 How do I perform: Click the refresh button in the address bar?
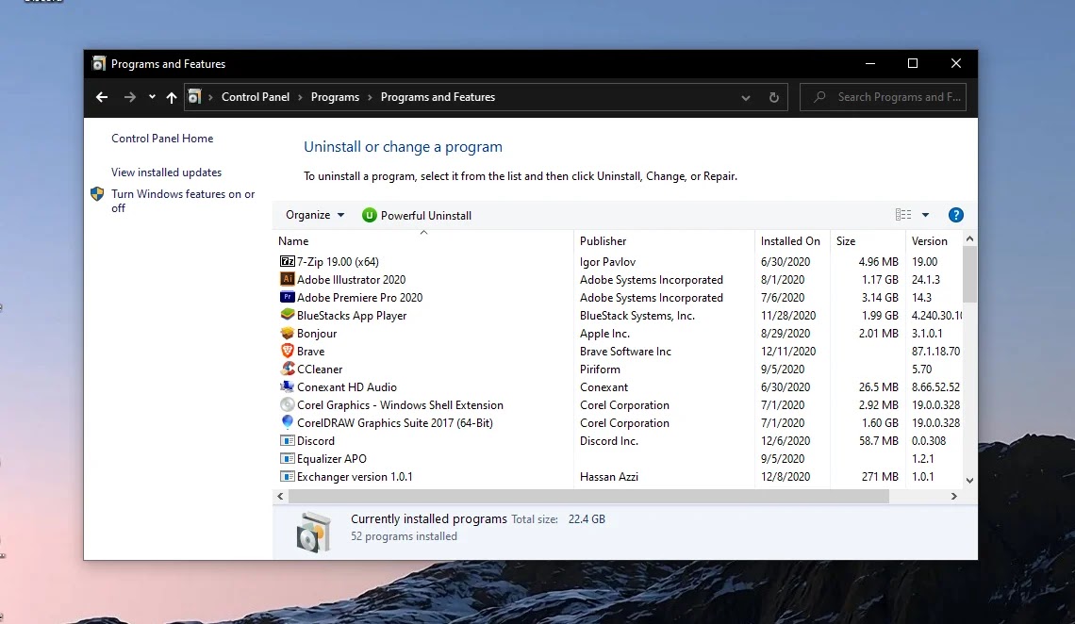(x=773, y=97)
